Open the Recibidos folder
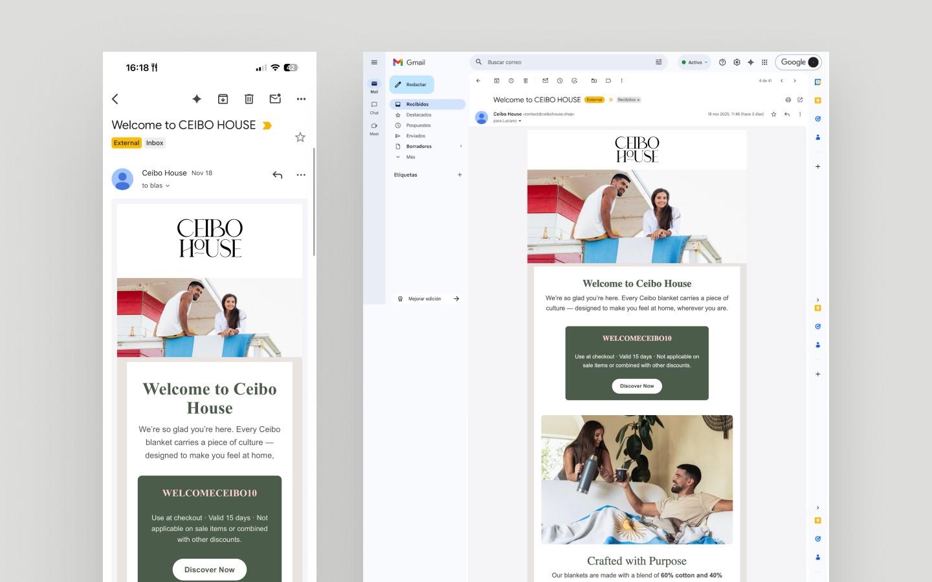932x582 pixels. [427, 104]
